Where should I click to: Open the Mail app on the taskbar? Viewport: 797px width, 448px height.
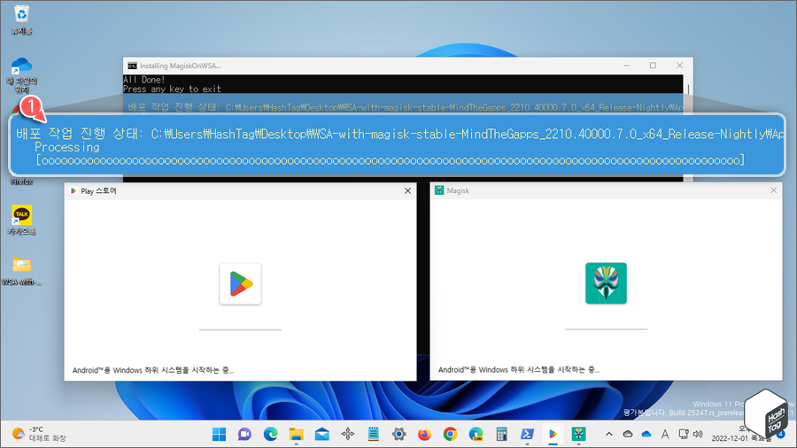click(x=321, y=435)
